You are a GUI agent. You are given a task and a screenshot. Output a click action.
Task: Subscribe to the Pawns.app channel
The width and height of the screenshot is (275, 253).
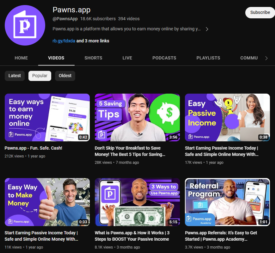click(260, 12)
